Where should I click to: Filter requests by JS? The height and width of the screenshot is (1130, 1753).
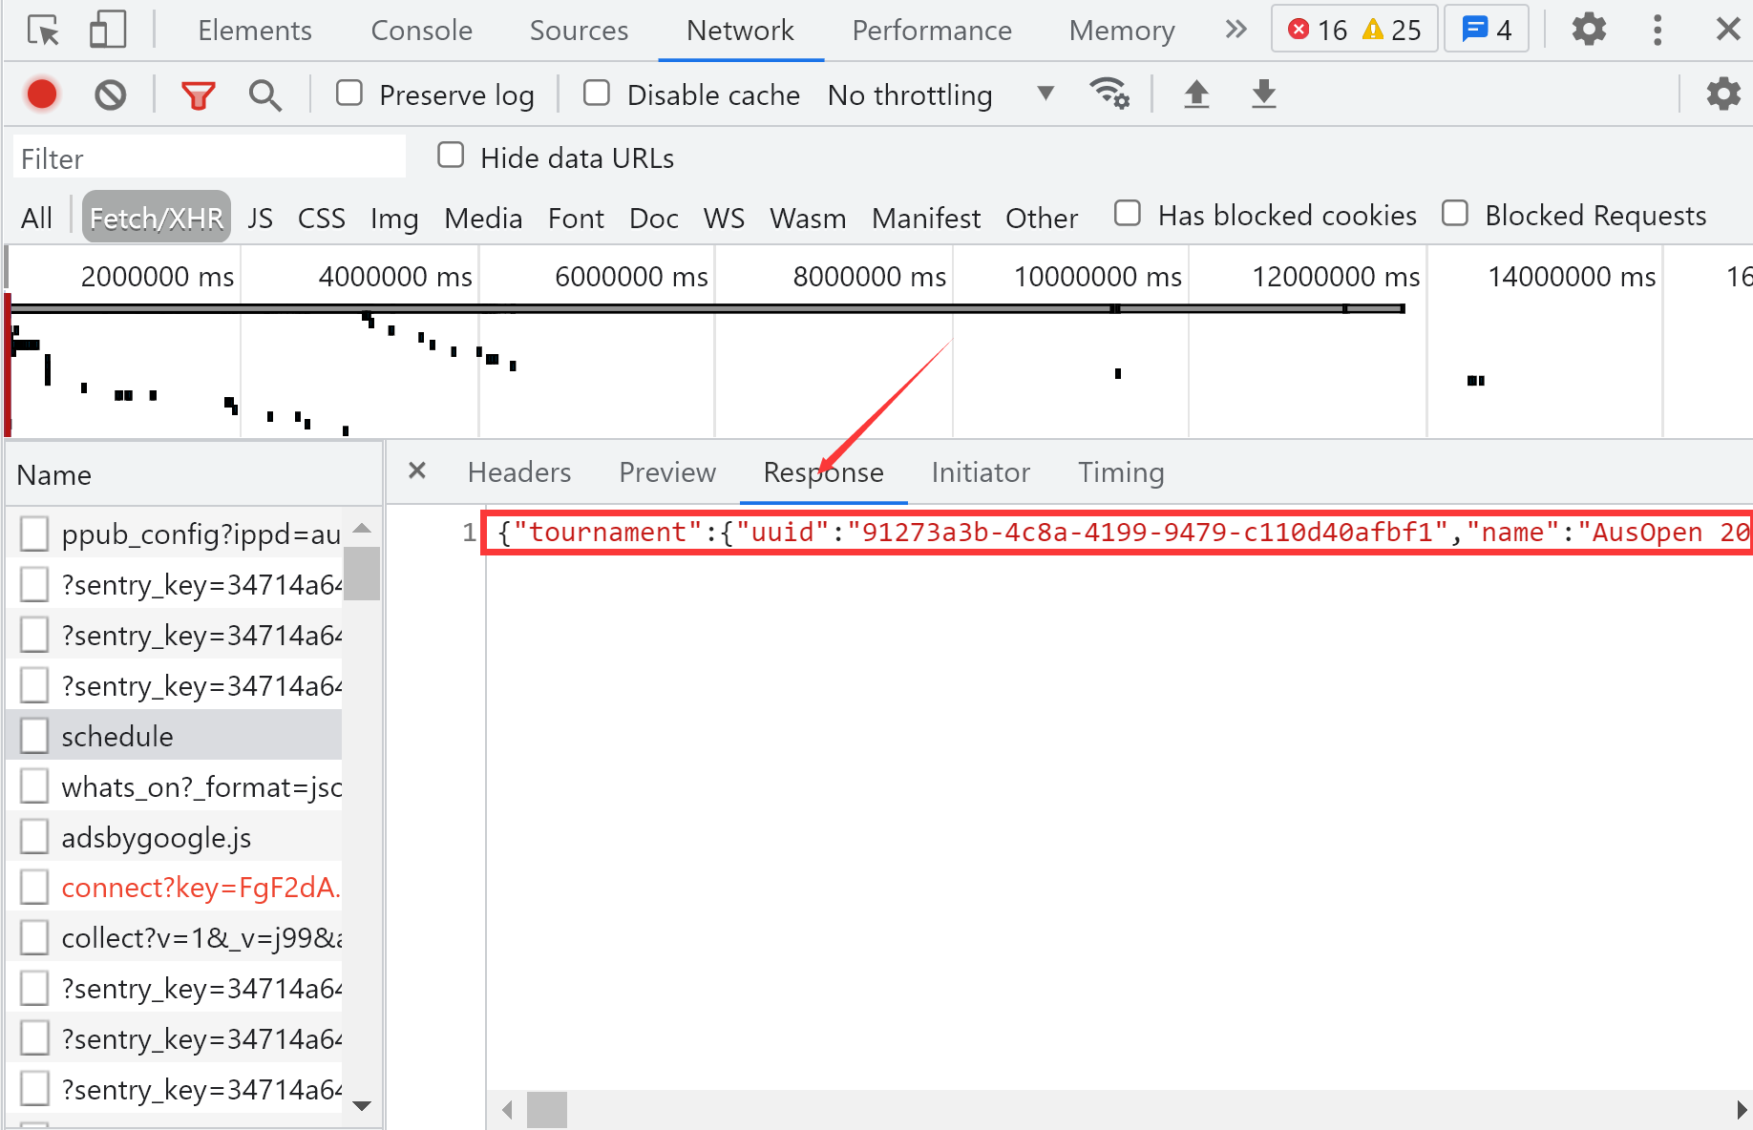261,218
